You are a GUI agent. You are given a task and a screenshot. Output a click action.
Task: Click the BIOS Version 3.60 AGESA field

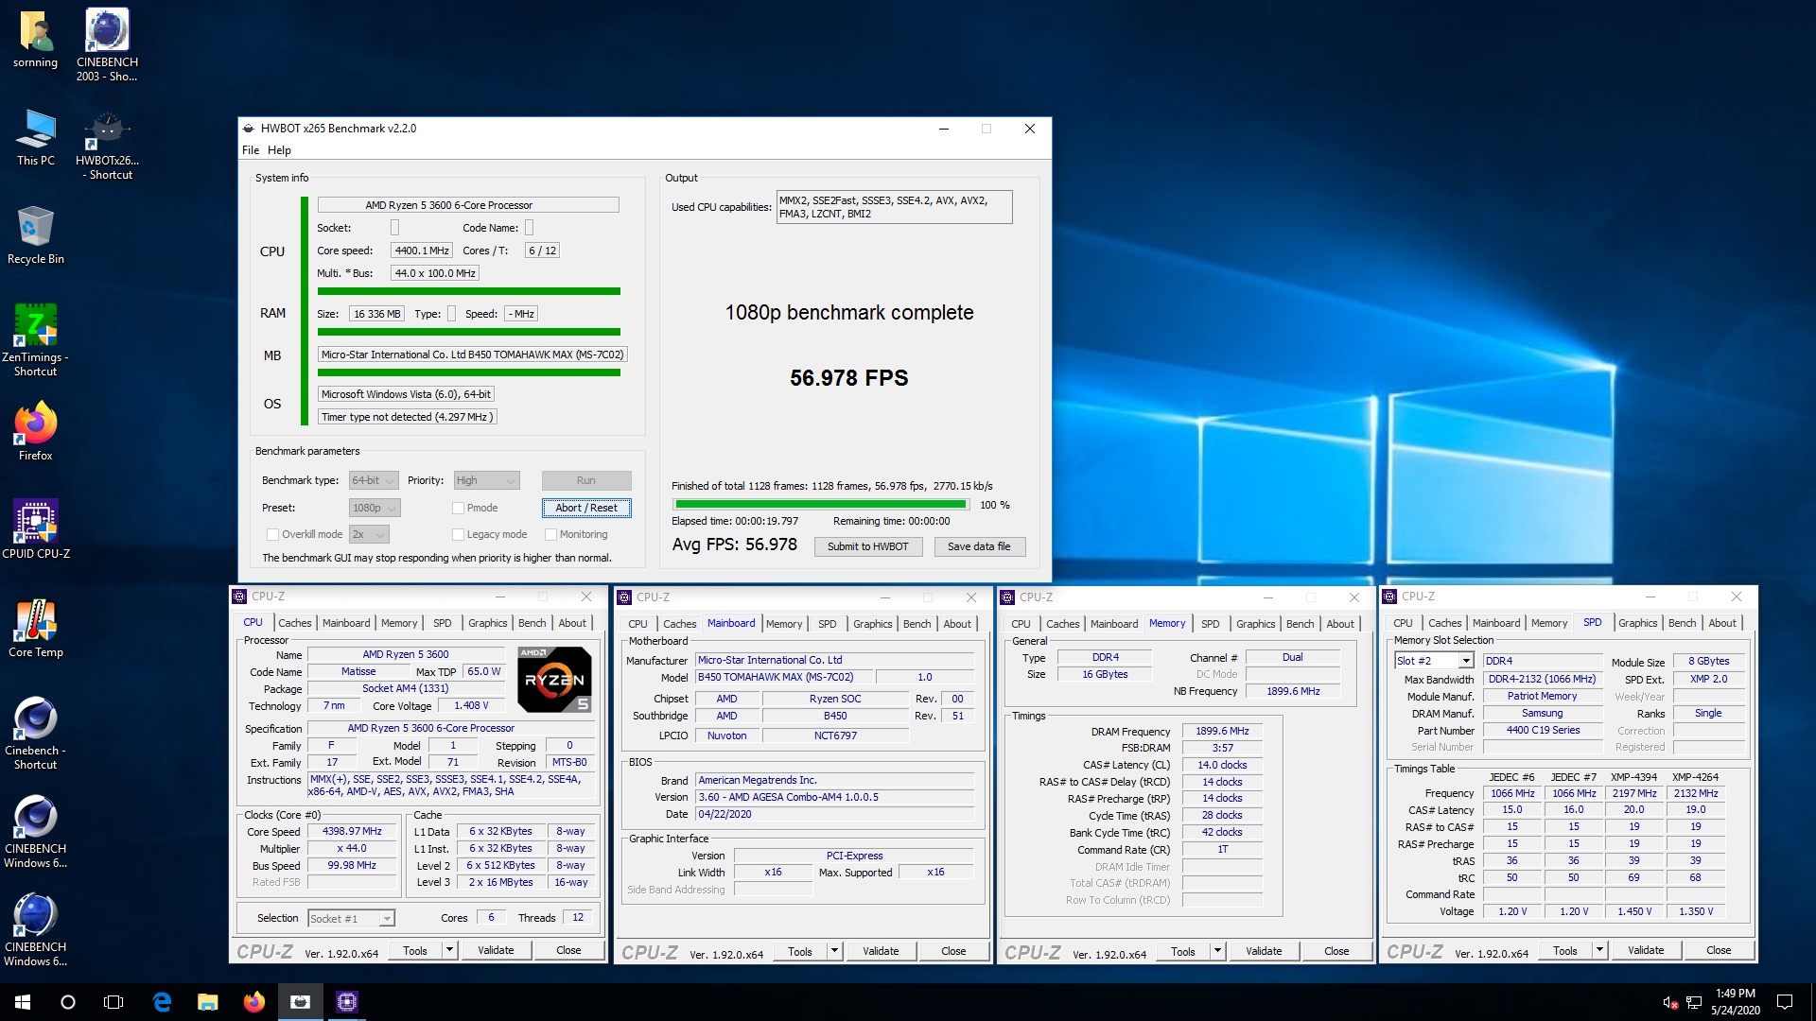pyautogui.click(x=835, y=797)
